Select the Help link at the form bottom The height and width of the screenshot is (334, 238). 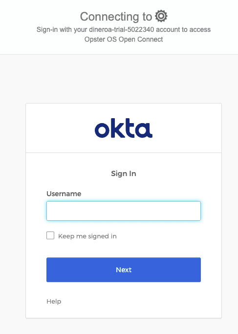coord(54,302)
